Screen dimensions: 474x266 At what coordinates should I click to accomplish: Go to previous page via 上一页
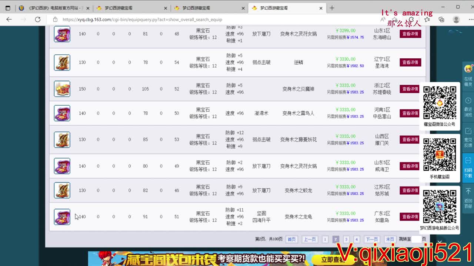click(x=310, y=239)
